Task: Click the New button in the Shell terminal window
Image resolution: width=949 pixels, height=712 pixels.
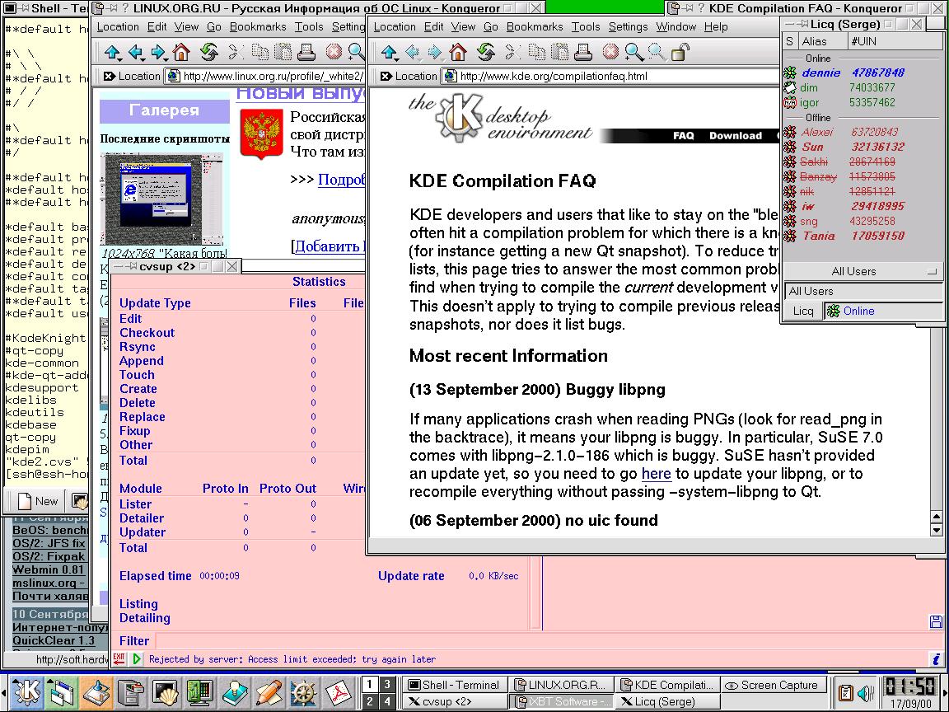Action: [38, 501]
